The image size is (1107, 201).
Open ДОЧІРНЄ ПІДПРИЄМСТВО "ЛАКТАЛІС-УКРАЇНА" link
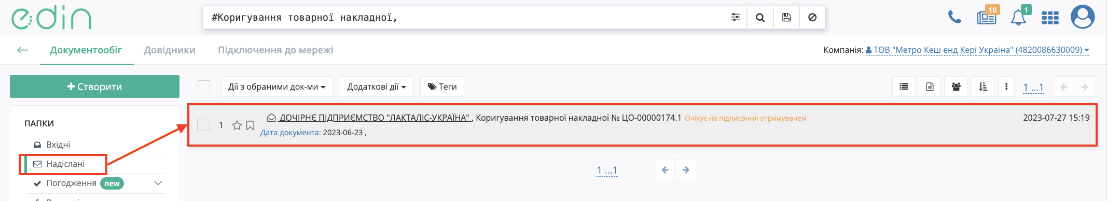coord(375,118)
